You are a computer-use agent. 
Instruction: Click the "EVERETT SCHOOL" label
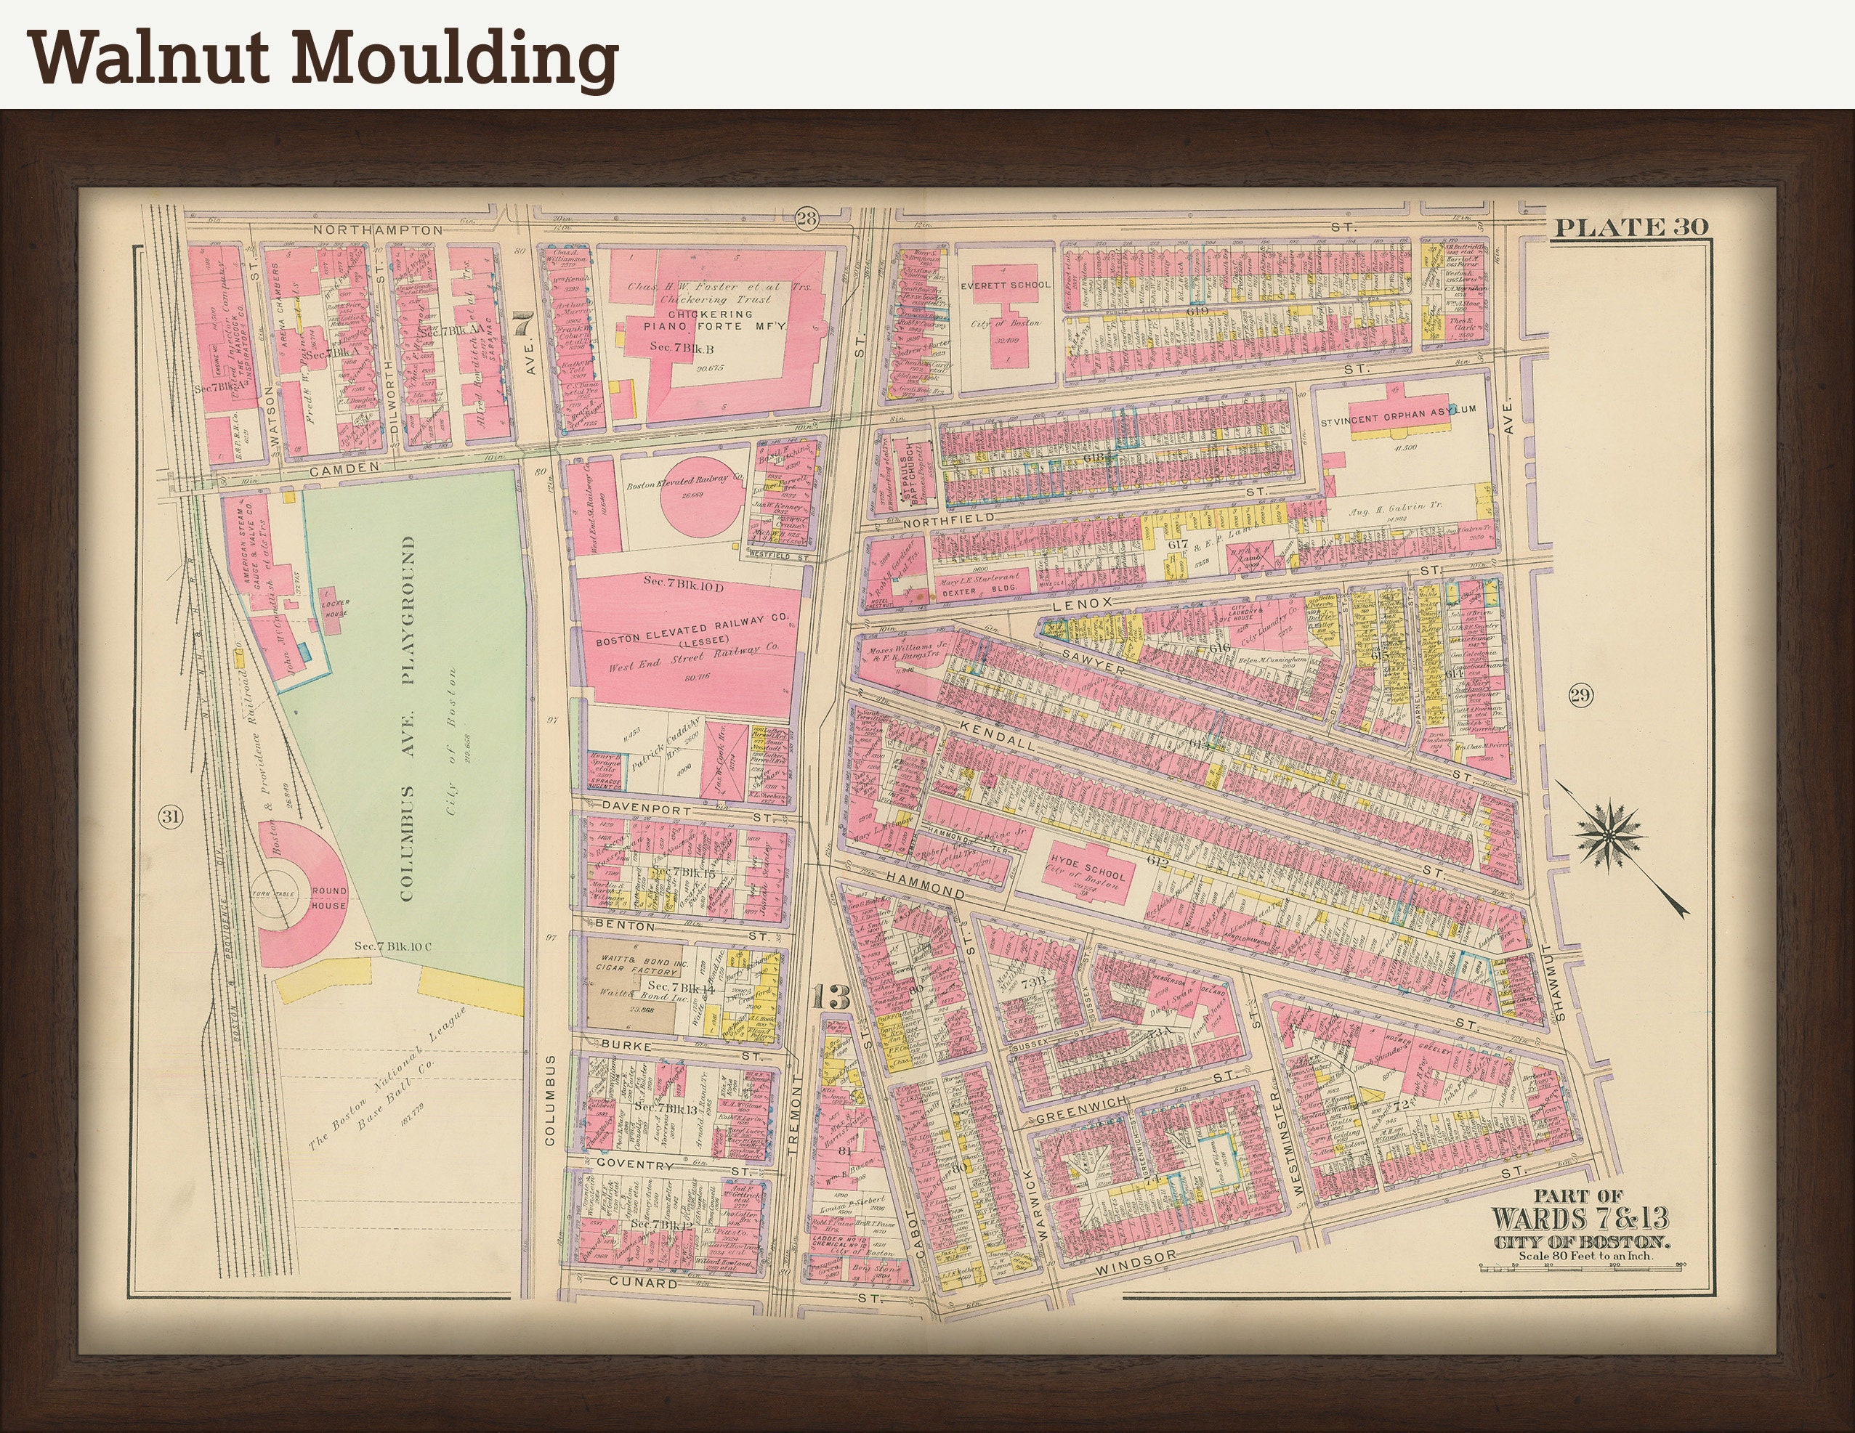[x=1005, y=285]
